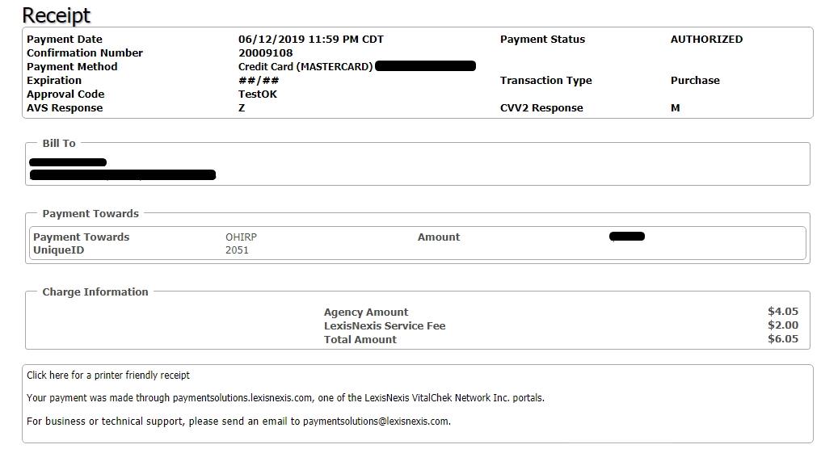Click the OHIRP payment towards value

[241, 237]
